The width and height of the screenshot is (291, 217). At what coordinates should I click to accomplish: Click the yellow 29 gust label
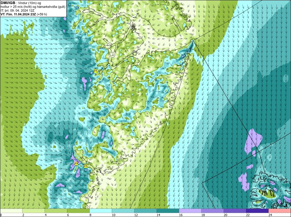(76, 163)
